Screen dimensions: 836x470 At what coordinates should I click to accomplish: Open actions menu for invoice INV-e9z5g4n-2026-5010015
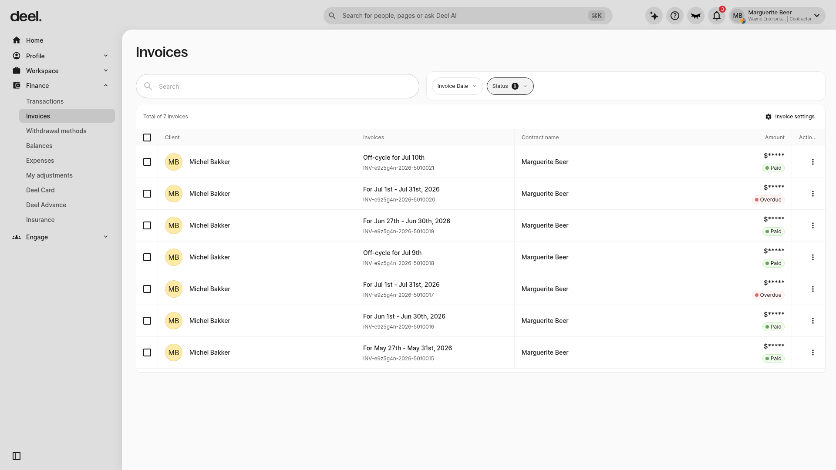pos(812,352)
